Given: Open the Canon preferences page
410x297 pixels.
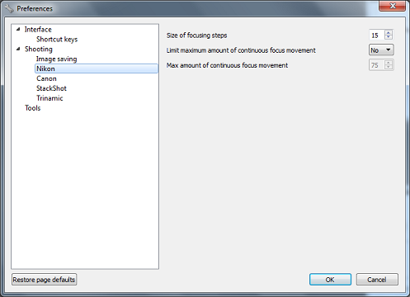Looking at the screenshot, I should pos(46,78).
